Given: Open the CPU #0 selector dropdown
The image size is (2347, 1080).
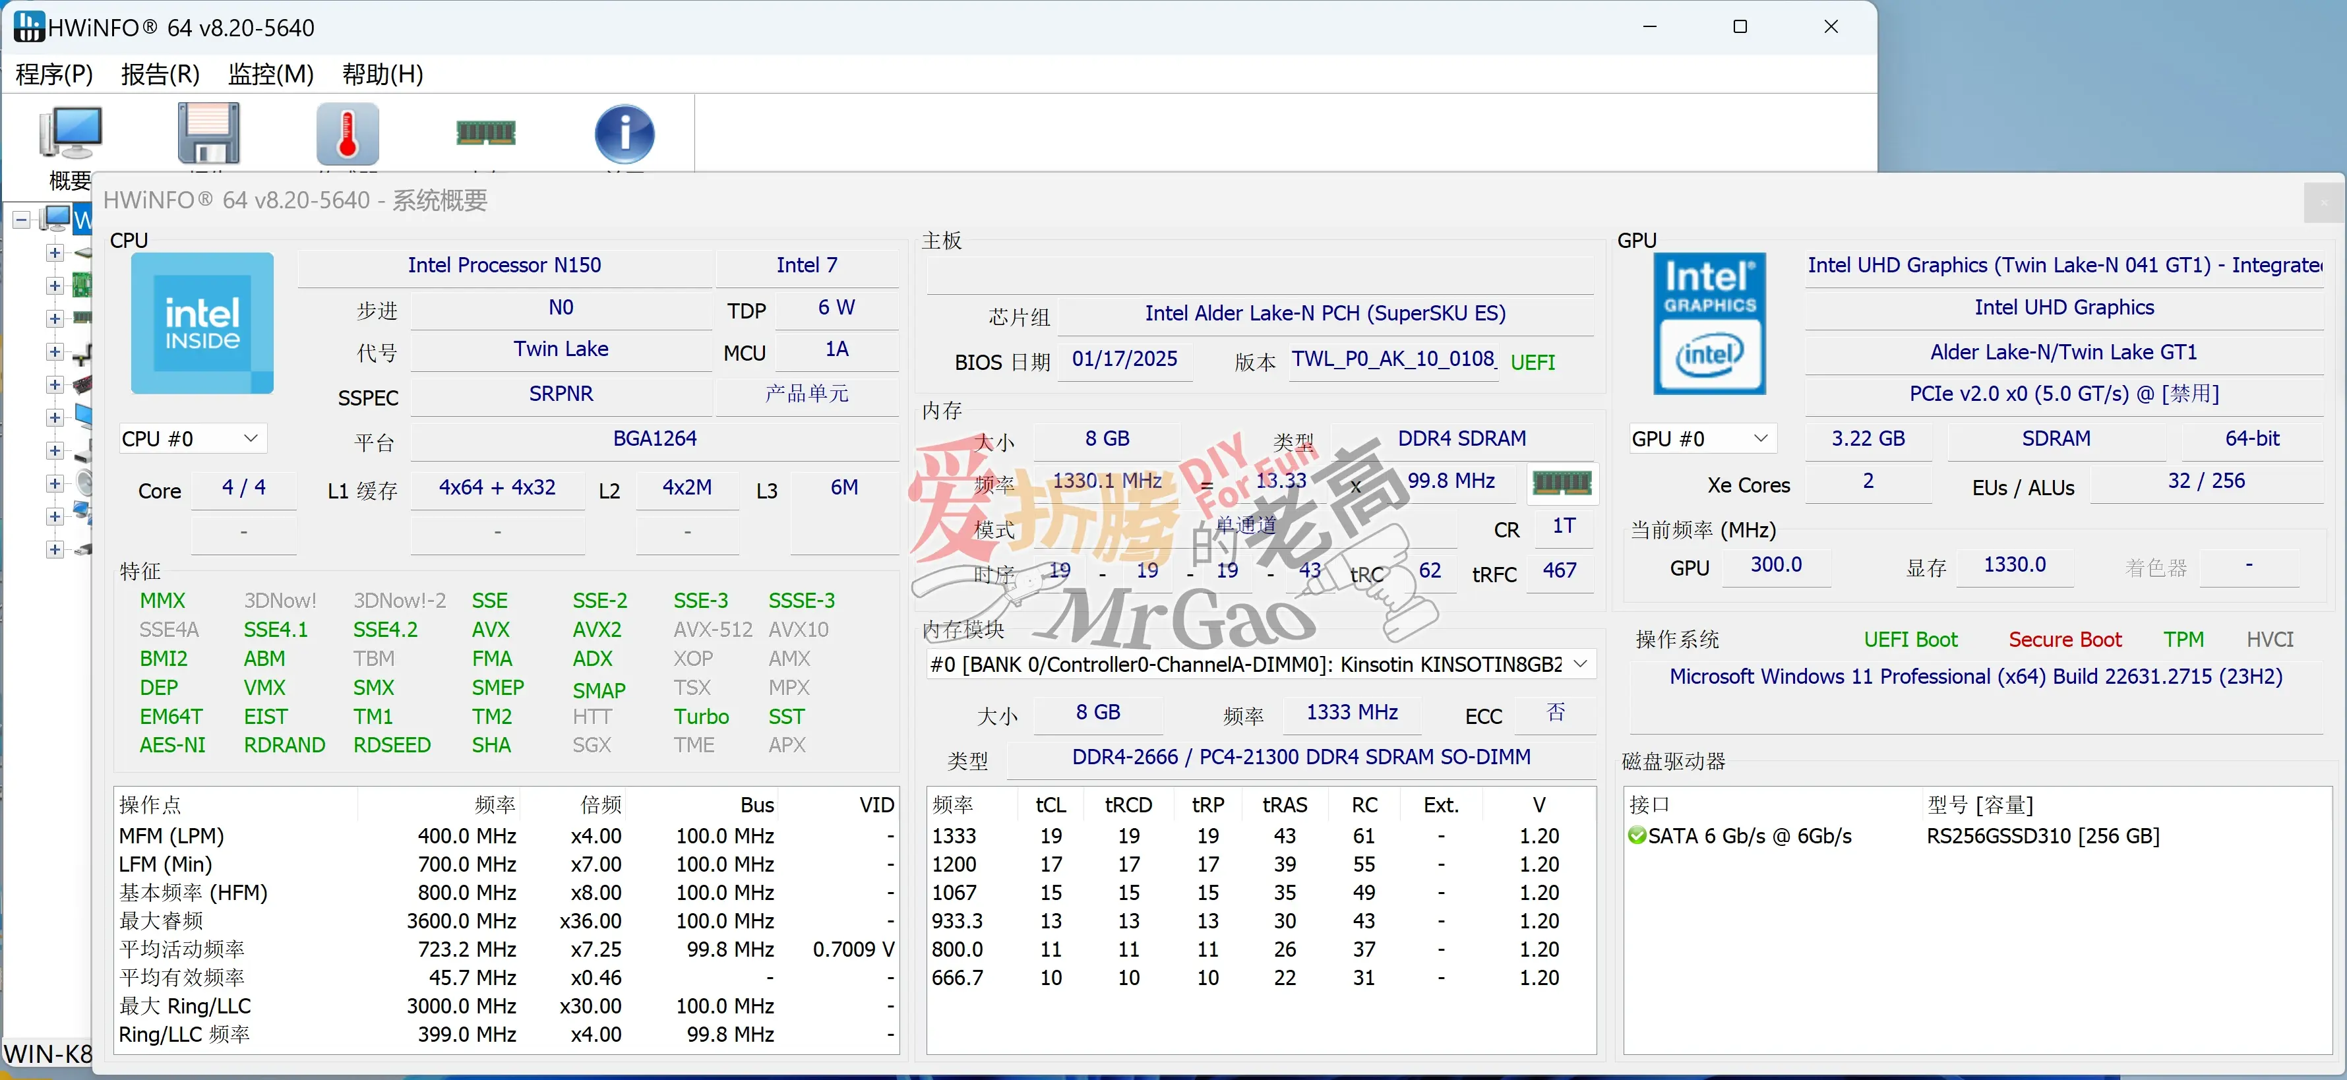Looking at the screenshot, I should pyautogui.click(x=193, y=439).
